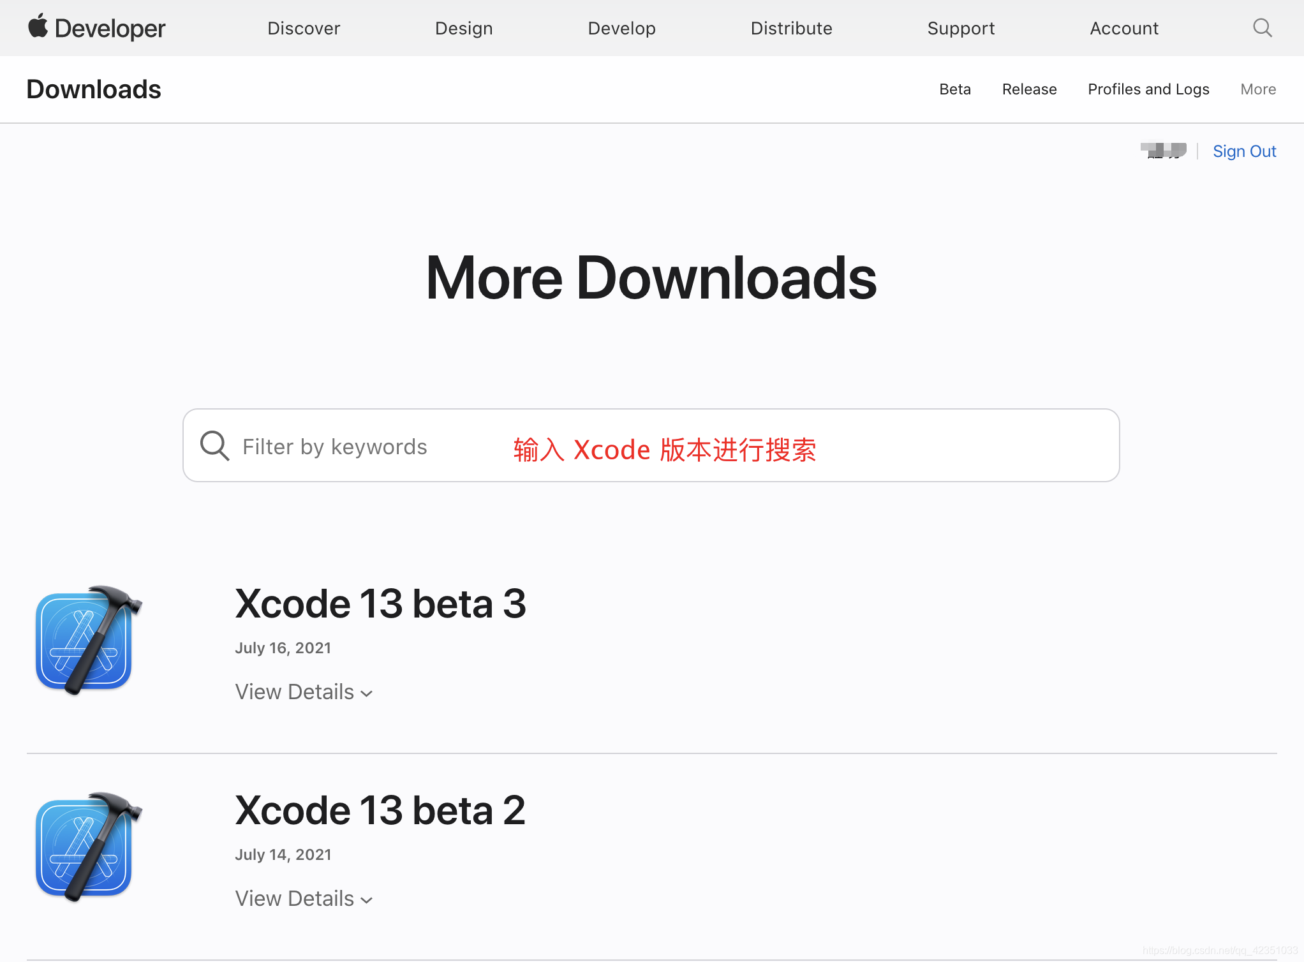Click the Apple Developer logo

96,28
